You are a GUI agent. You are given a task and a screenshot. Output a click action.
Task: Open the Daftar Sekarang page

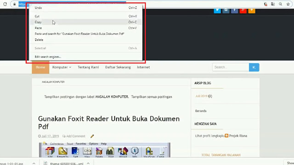pos(118,67)
